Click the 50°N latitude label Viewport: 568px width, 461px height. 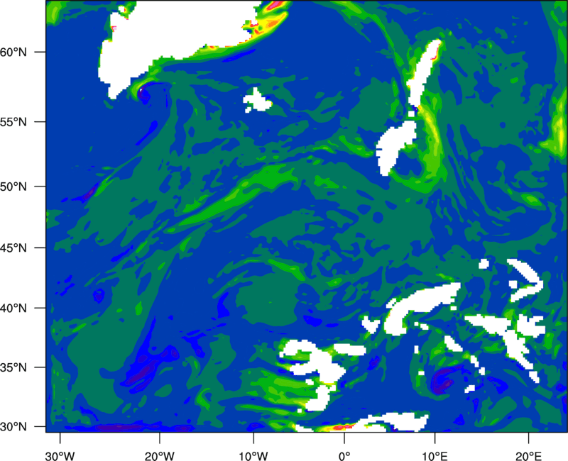click(x=13, y=187)
